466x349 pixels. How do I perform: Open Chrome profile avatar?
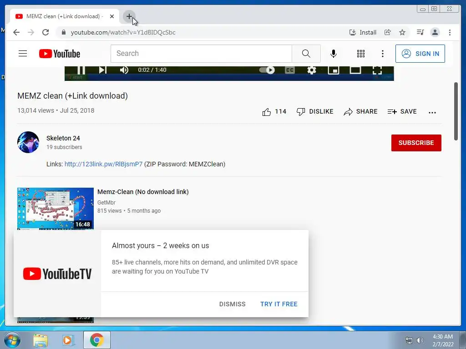pos(435,32)
